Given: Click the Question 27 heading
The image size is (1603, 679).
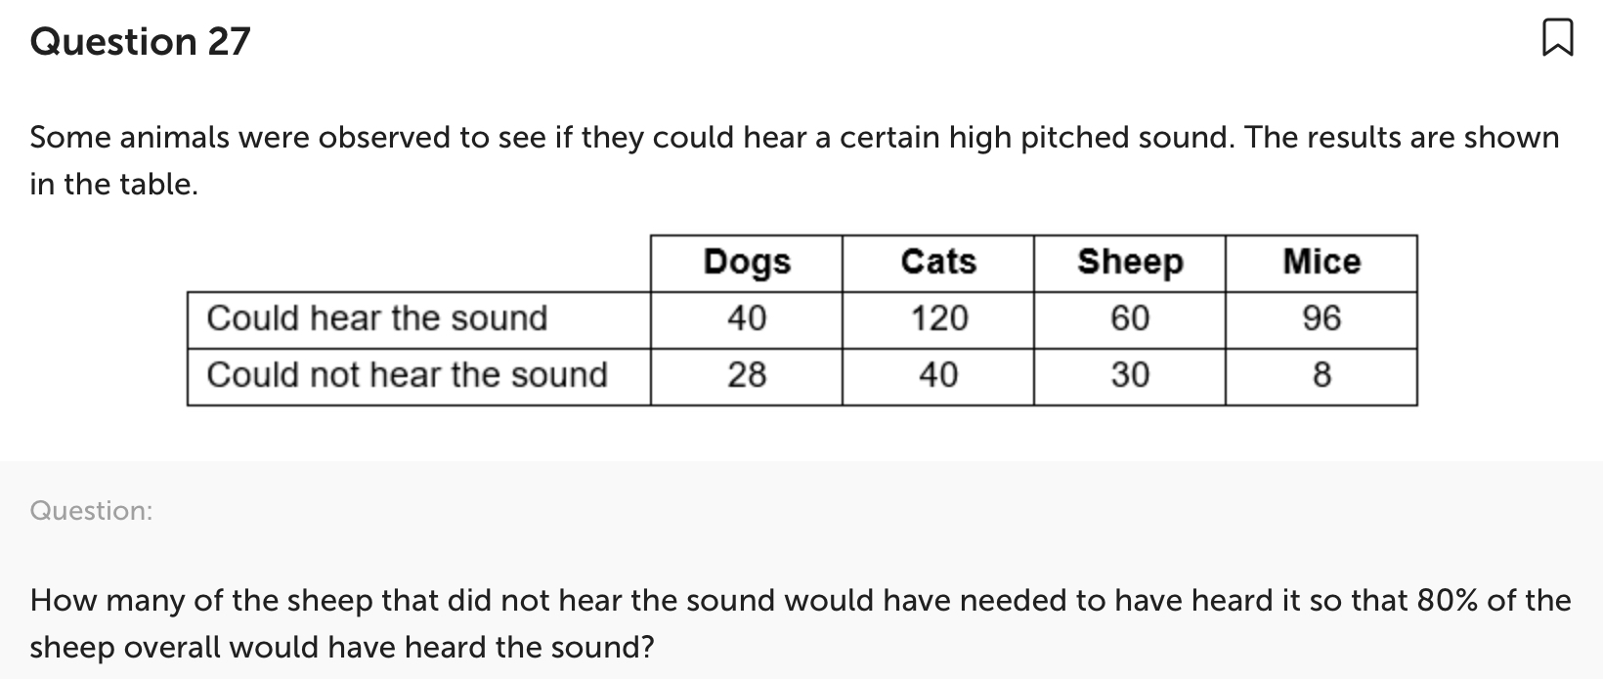Looking at the screenshot, I should (141, 41).
